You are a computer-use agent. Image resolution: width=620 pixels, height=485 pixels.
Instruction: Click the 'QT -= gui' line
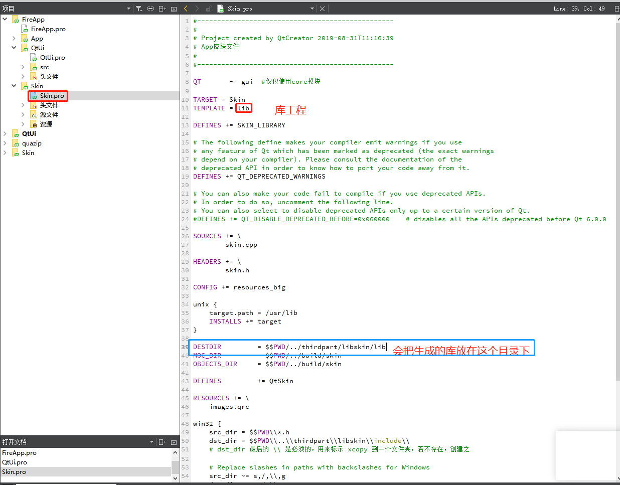(223, 82)
